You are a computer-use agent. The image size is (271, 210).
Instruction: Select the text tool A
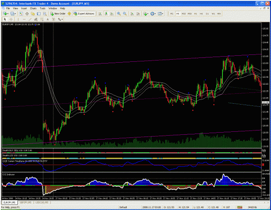click(x=48, y=19)
